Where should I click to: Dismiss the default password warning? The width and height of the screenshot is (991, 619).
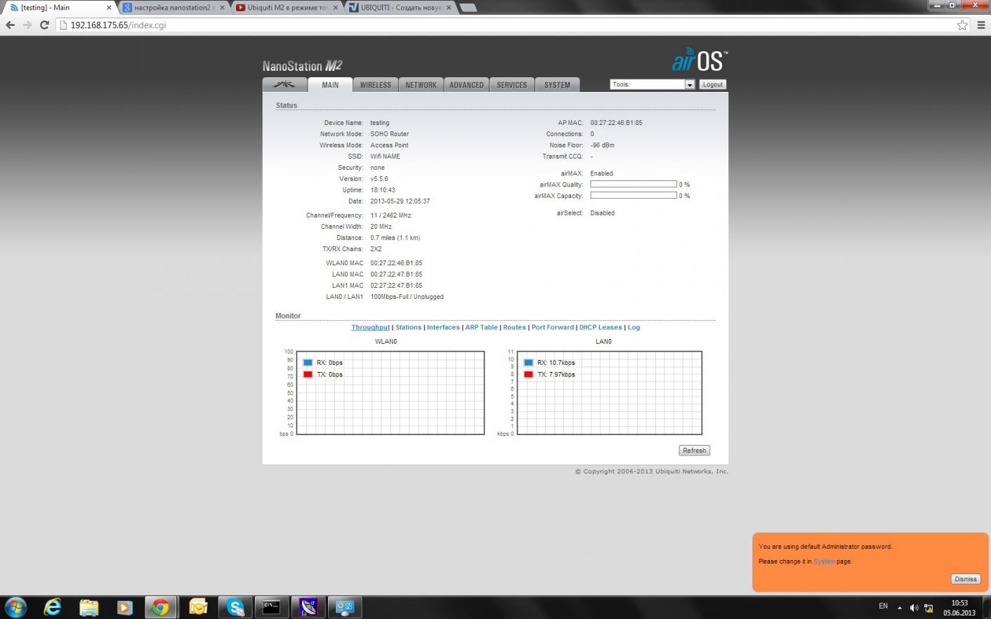pyautogui.click(x=965, y=579)
